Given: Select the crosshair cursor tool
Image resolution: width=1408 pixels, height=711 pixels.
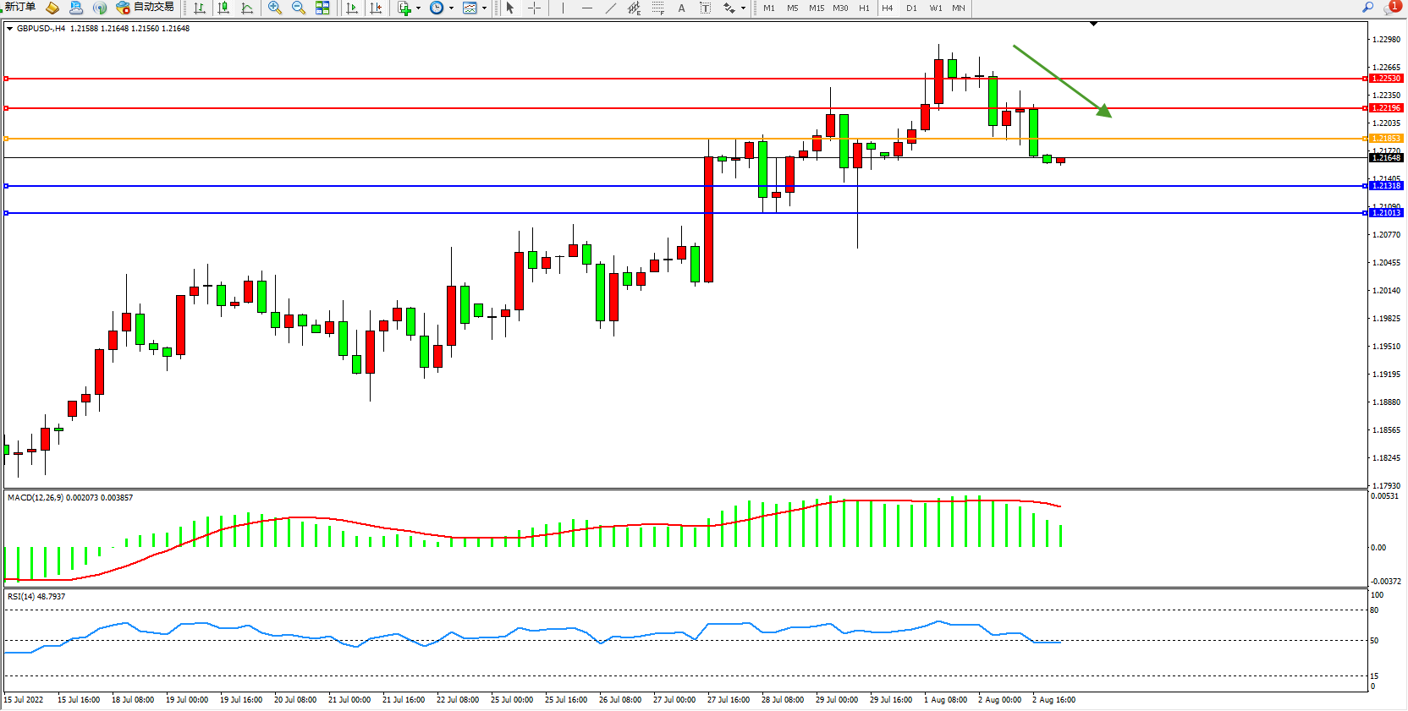Looking at the screenshot, I should click(534, 8).
